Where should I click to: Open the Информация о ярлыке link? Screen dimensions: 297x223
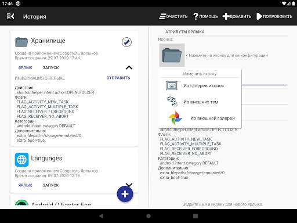[40, 78]
